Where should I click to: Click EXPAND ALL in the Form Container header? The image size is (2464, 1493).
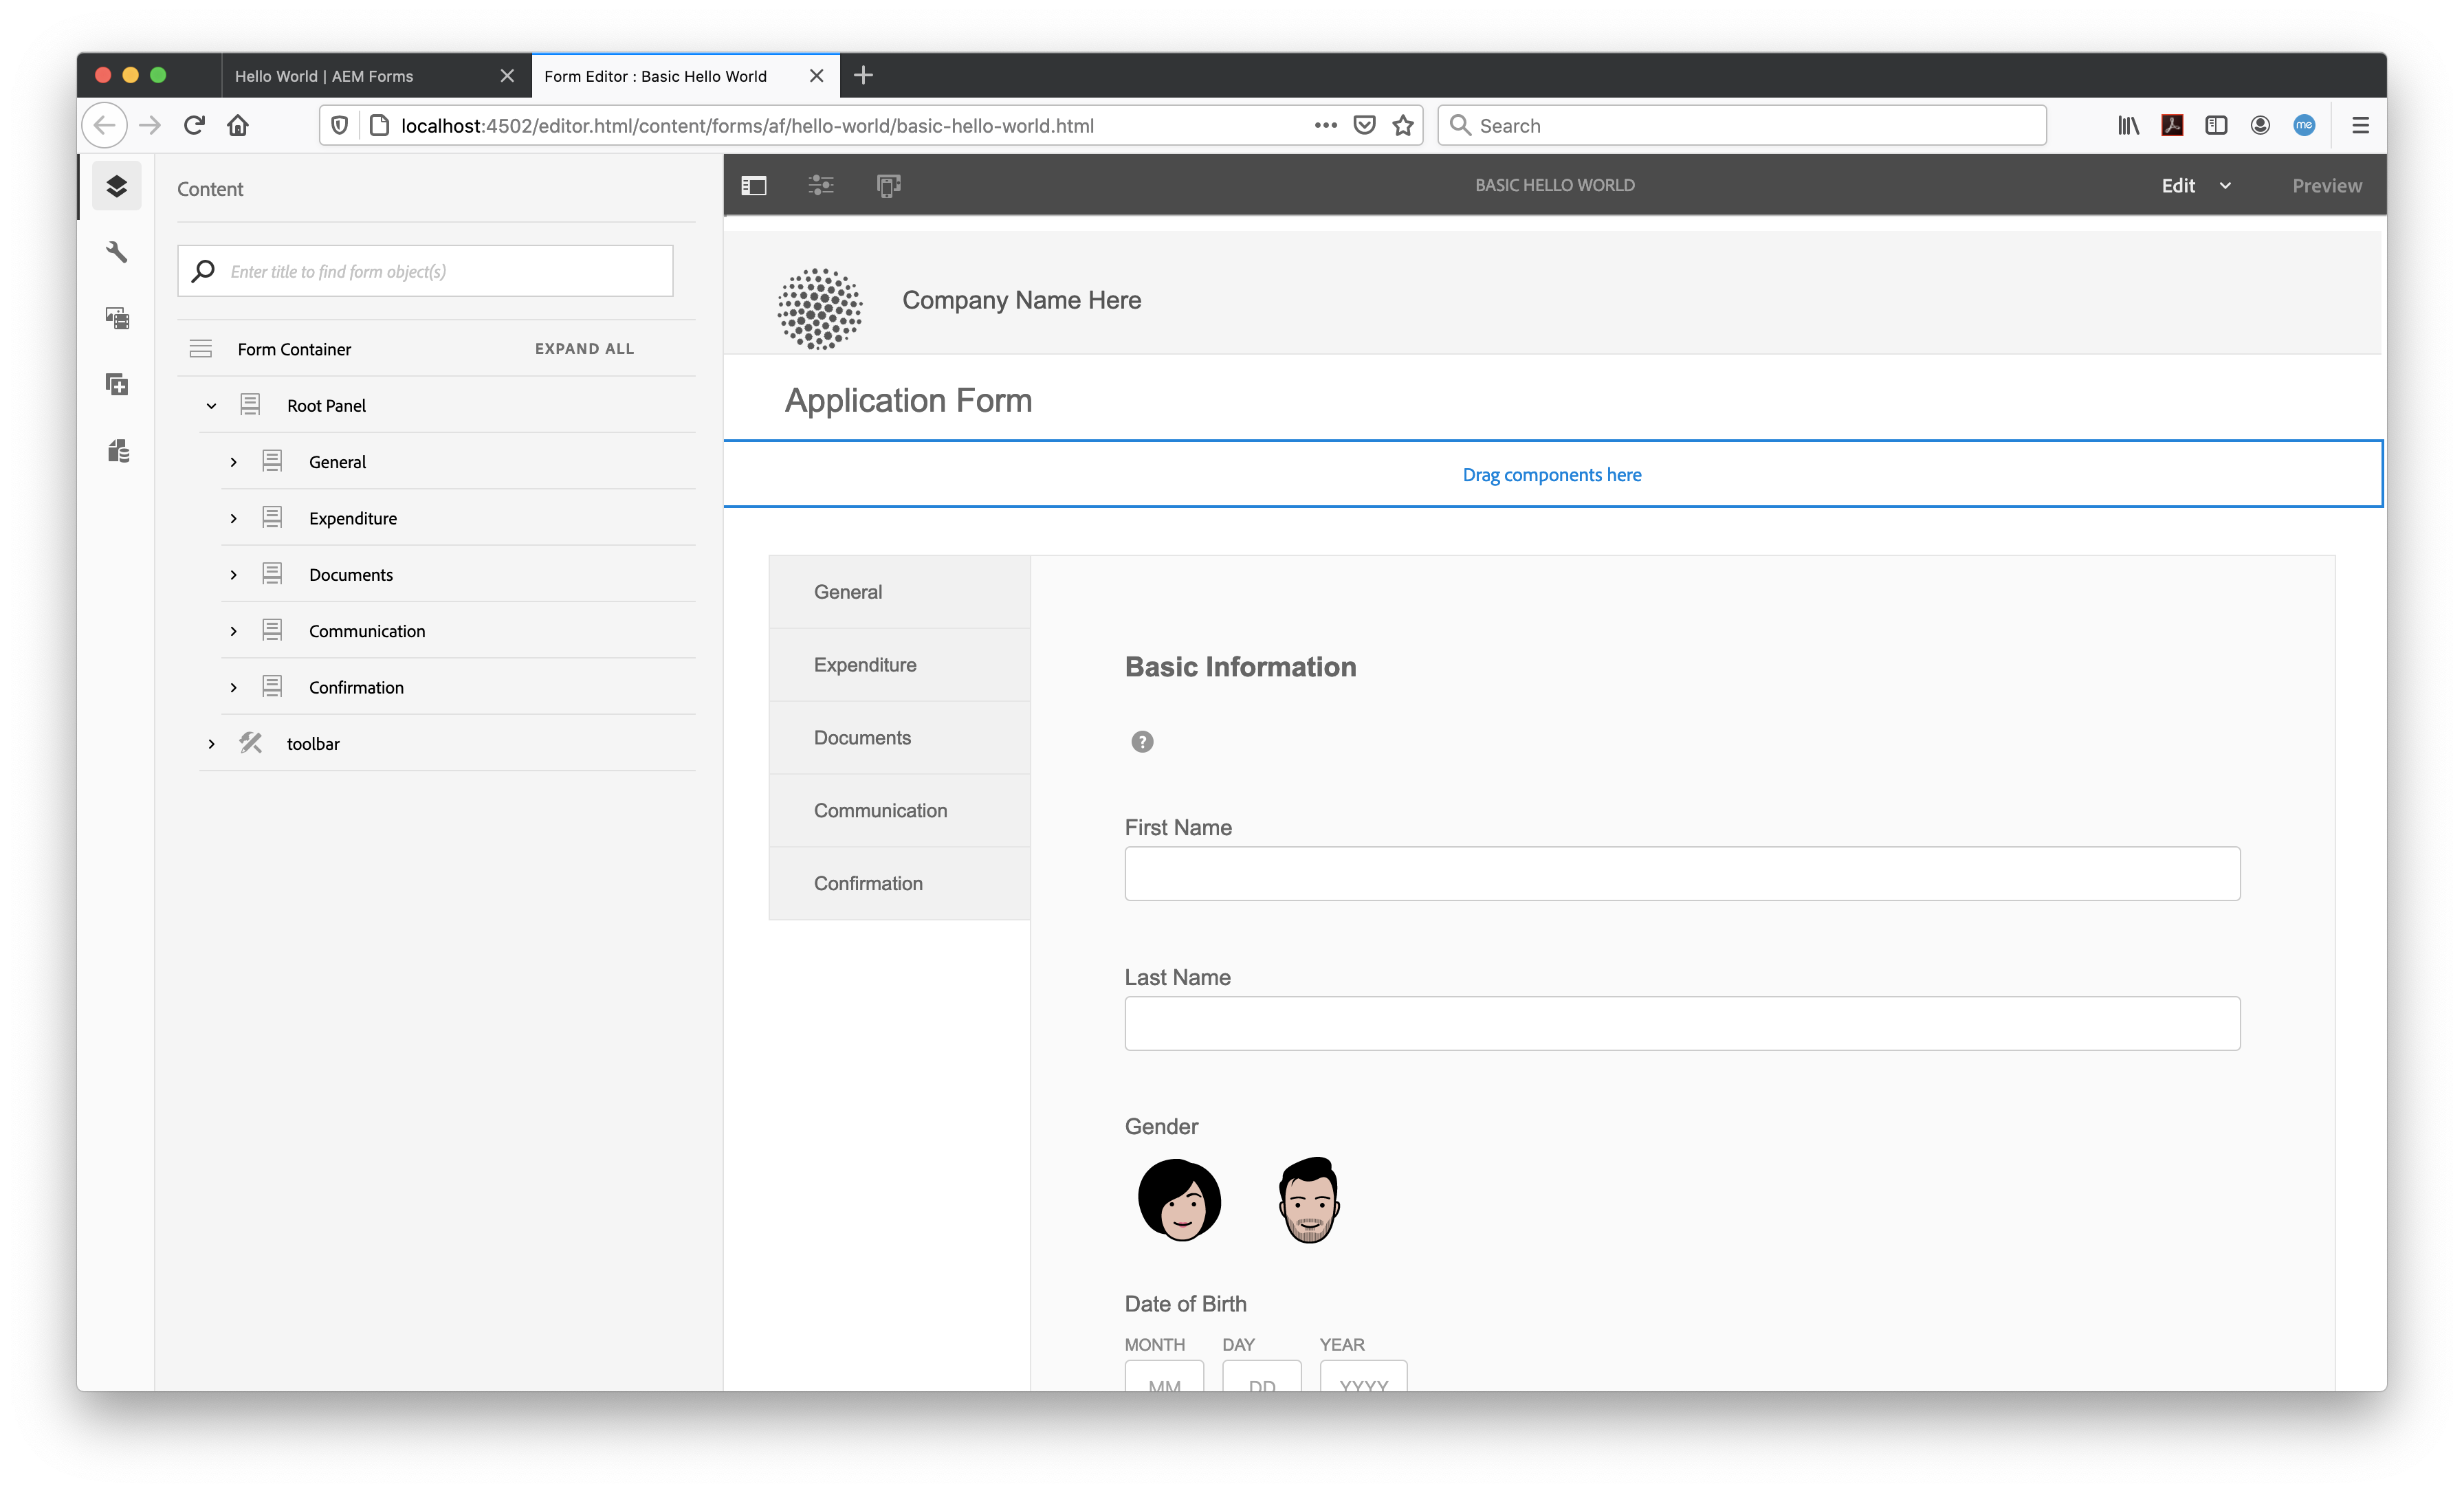[584, 348]
